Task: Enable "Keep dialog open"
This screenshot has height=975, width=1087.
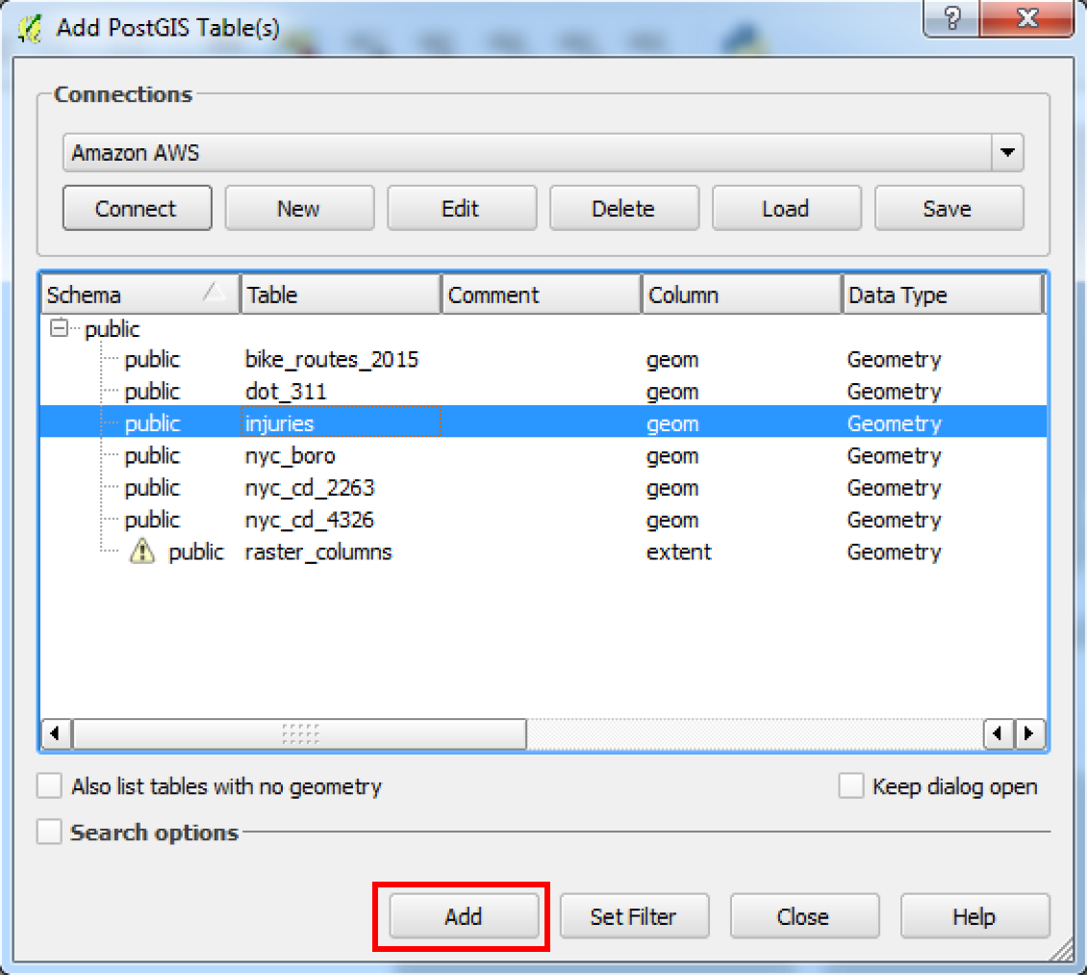Action: (x=851, y=785)
